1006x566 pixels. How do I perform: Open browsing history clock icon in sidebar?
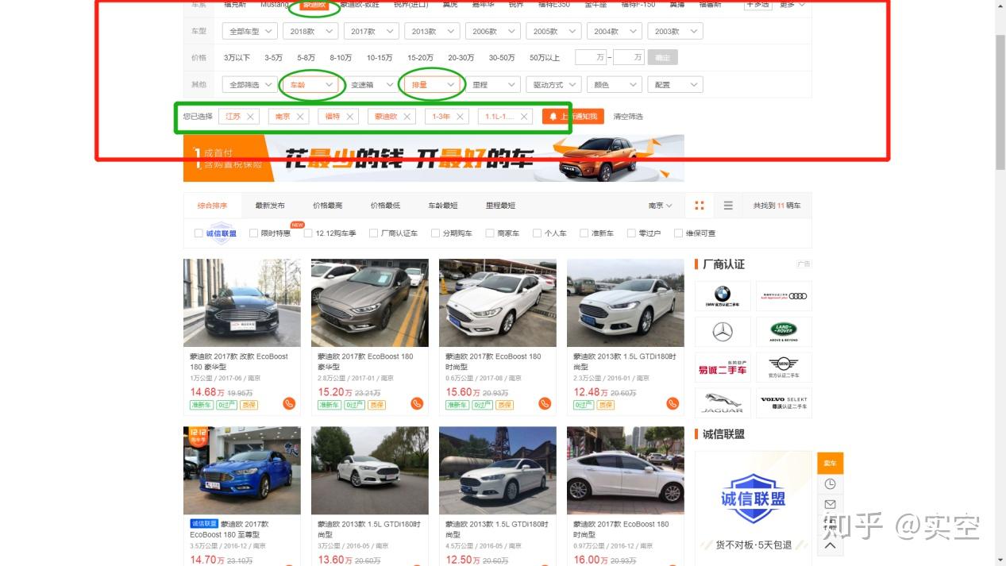830,484
